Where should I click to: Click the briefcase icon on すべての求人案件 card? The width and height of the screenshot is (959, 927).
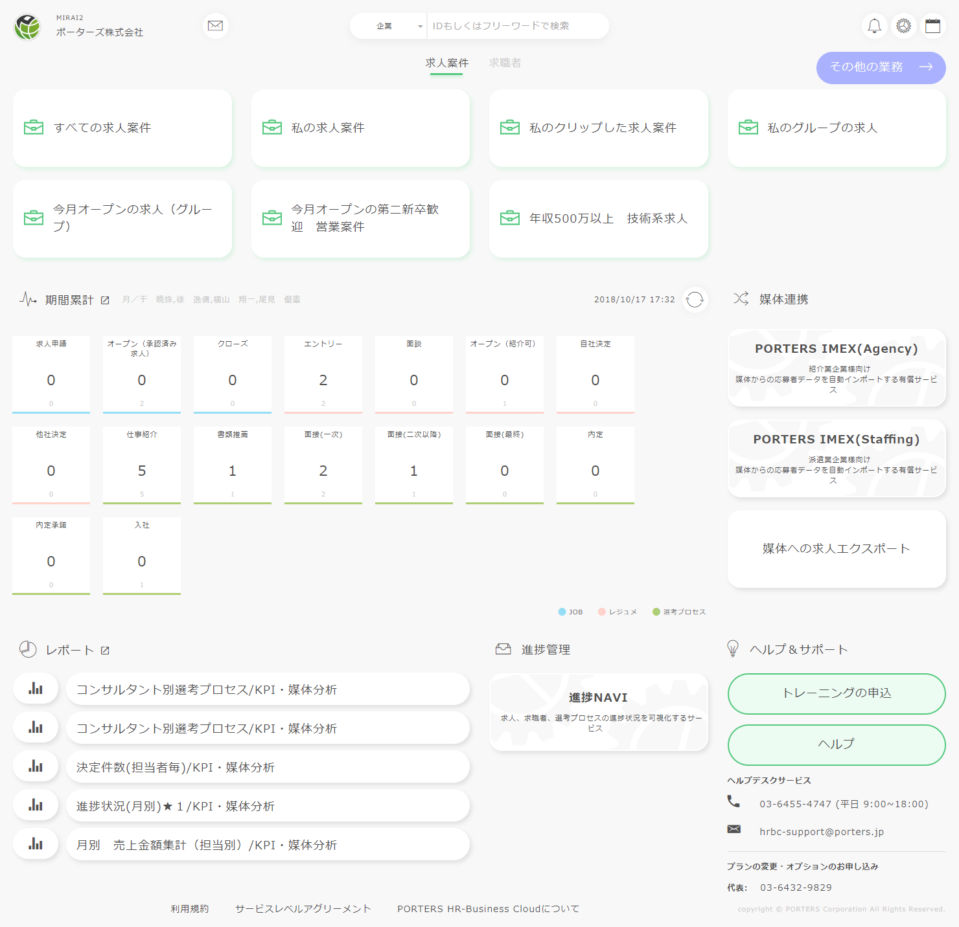[x=34, y=128]
